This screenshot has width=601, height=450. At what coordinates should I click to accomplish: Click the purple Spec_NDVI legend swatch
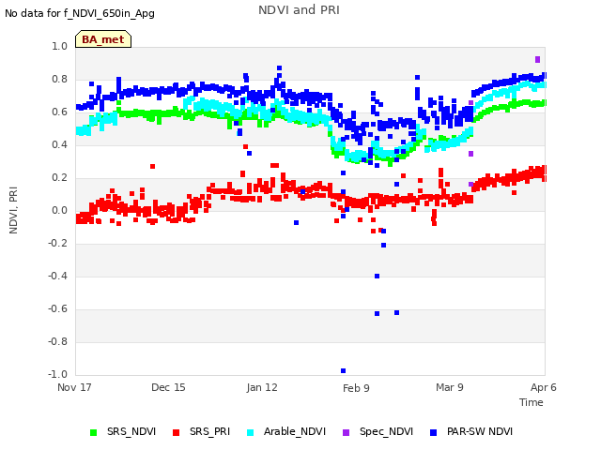tap(346, 432)
